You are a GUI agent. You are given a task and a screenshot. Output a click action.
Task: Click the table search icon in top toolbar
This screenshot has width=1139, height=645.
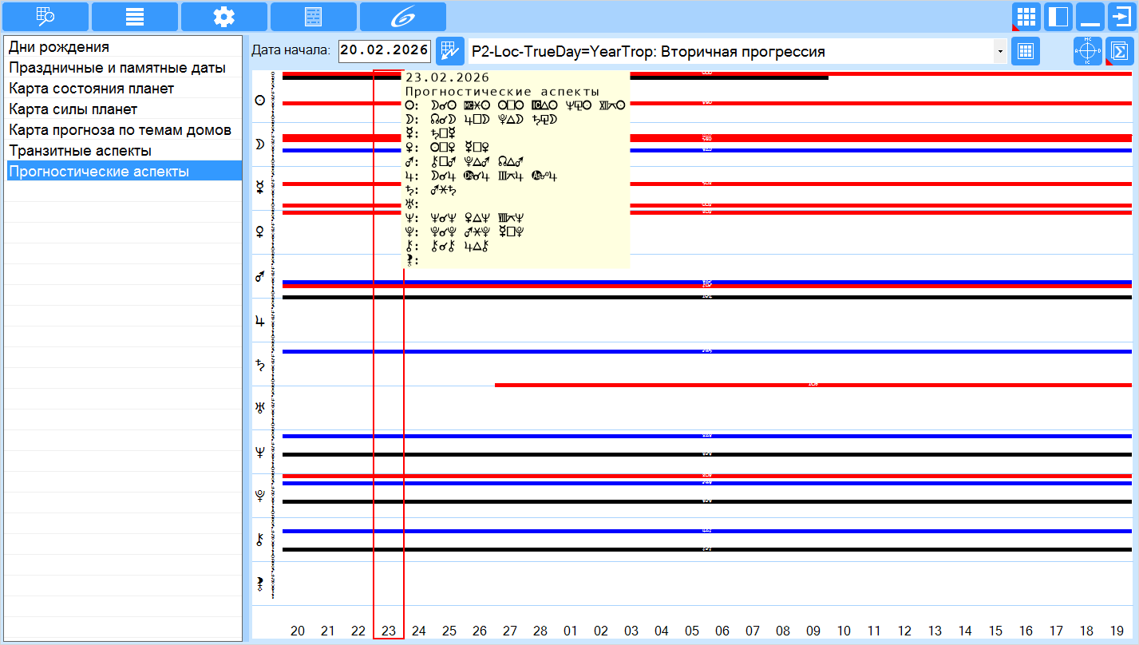click(45, 16)
